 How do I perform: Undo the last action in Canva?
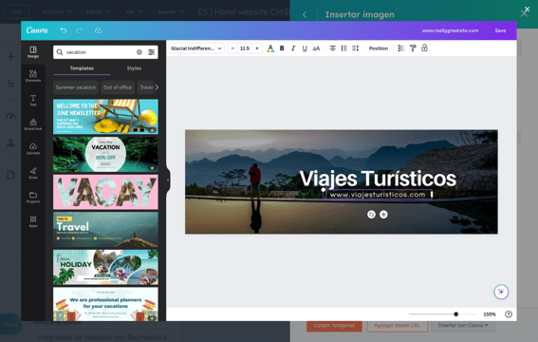click(x=64, y=30)
